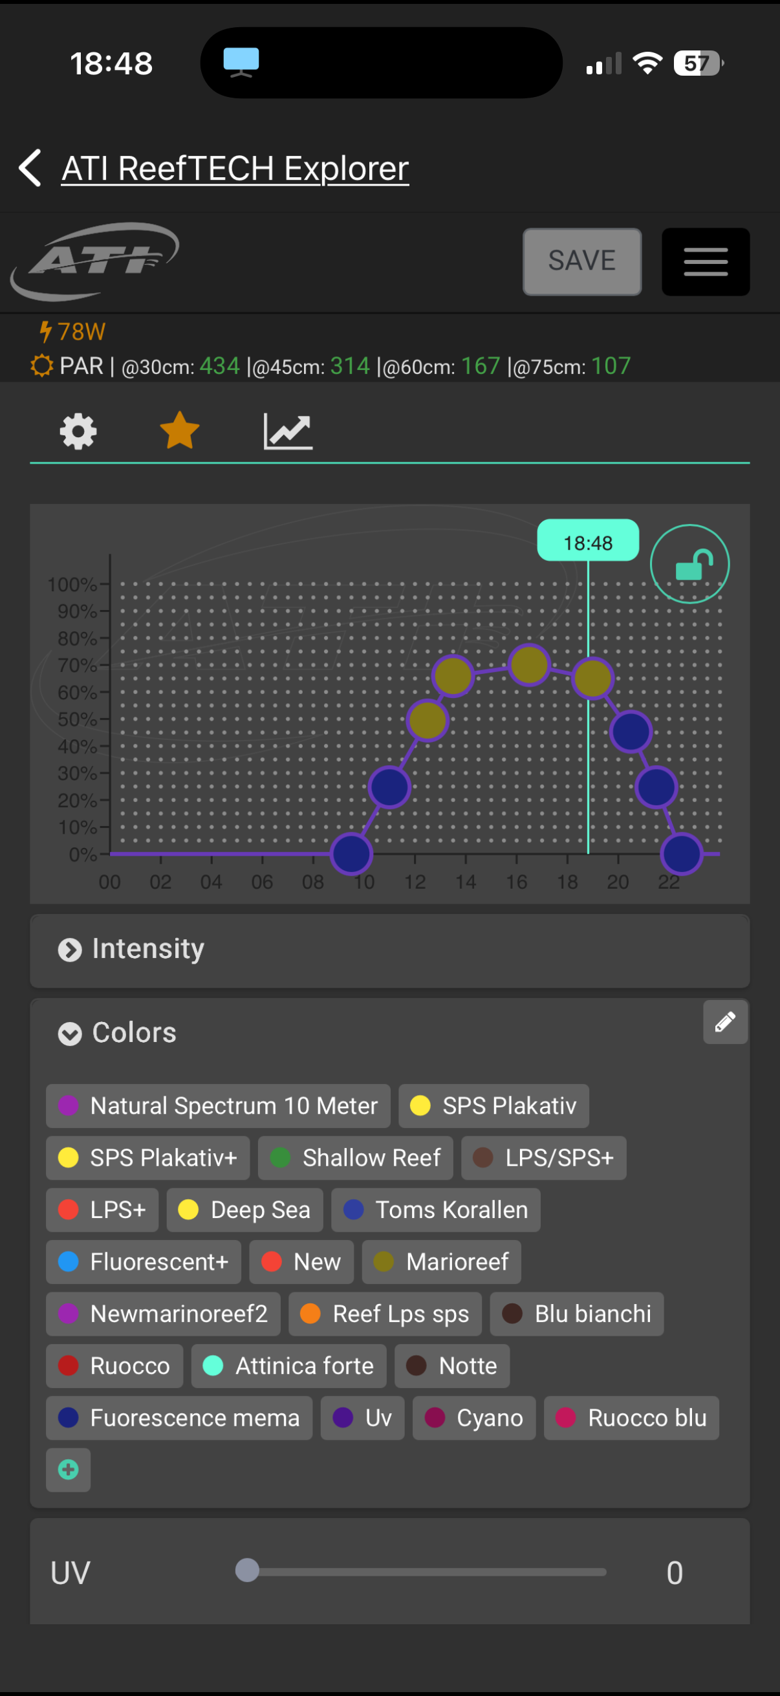Select the Shallow Reef preset
The height and width of the screenshot is (1696, 780).
(356, 1157)
